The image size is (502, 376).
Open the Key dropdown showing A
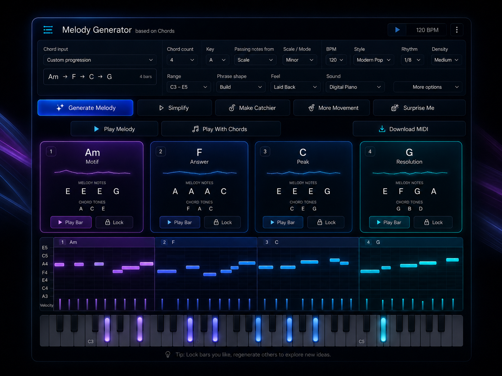pyautogui.click(x=217, y=60)
